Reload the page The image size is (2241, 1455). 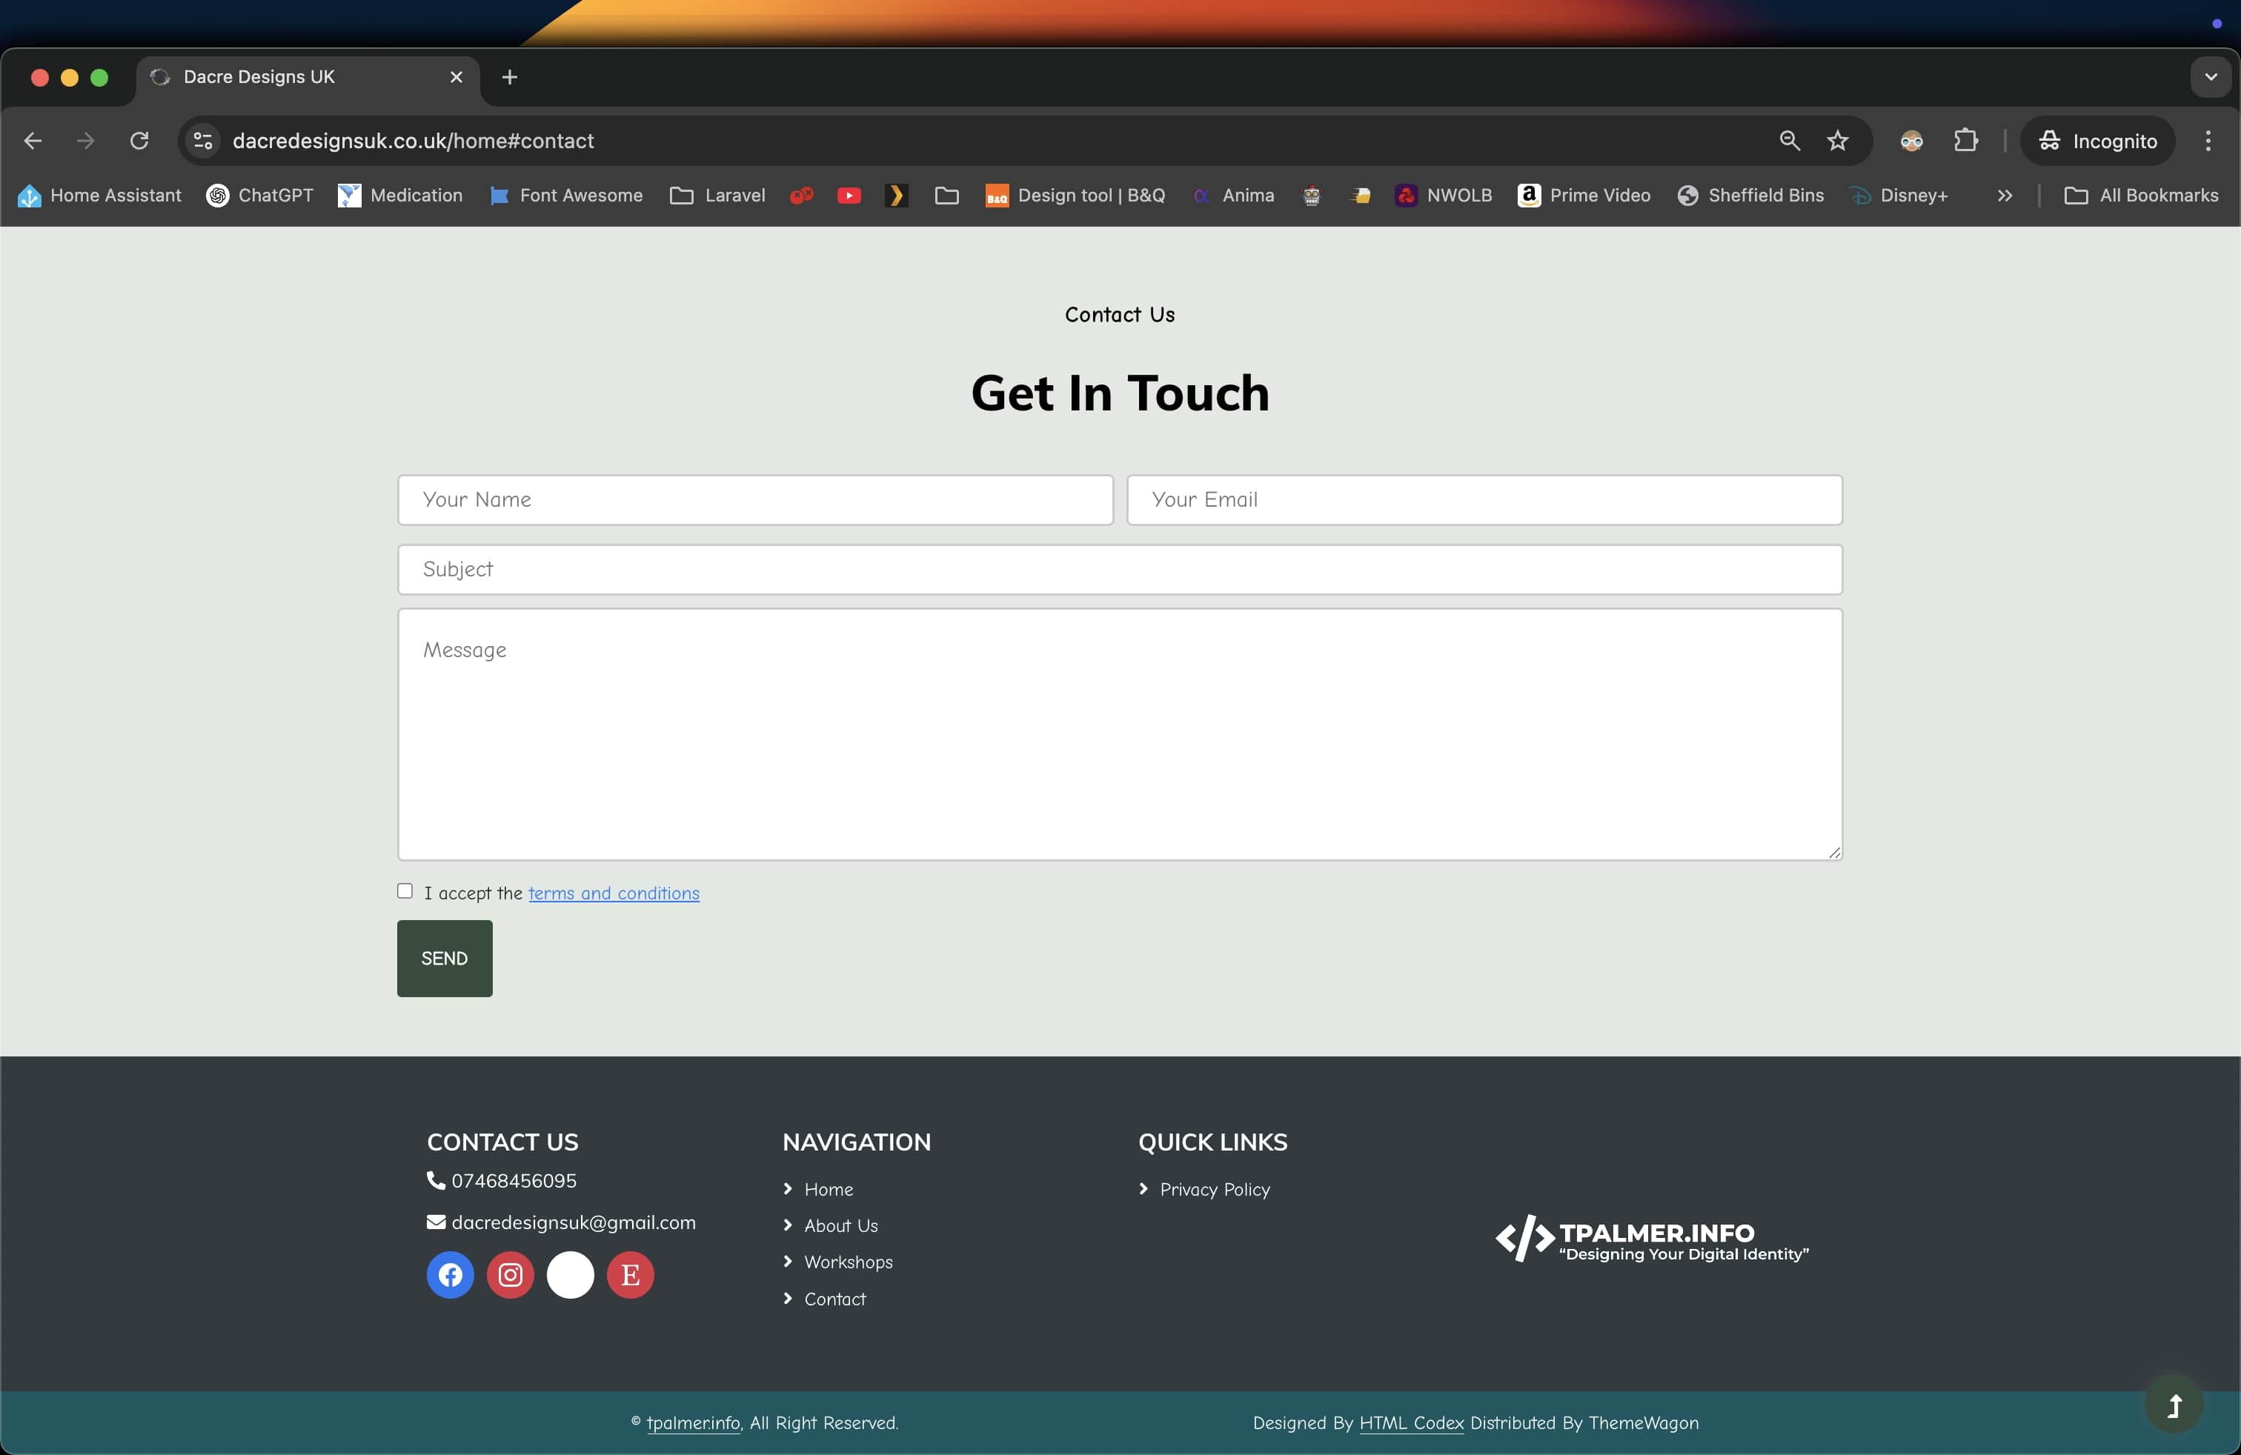139,141
